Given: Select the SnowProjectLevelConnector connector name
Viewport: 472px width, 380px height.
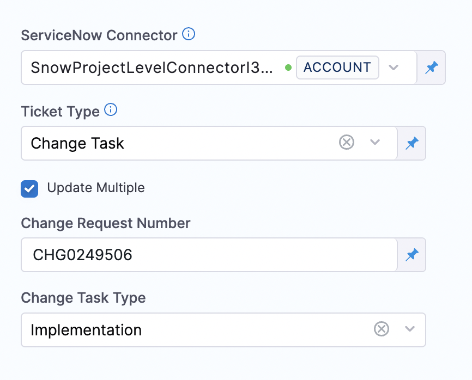Looking at the screenshot, I should point(150,68).
